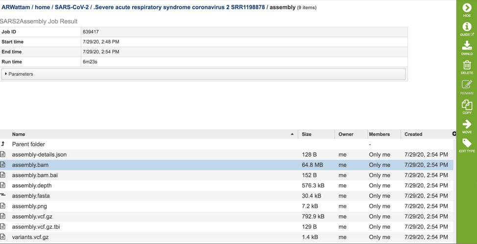Select the assembly.fasta file
Screen dimensions: 477x244
tap(31, 196)
